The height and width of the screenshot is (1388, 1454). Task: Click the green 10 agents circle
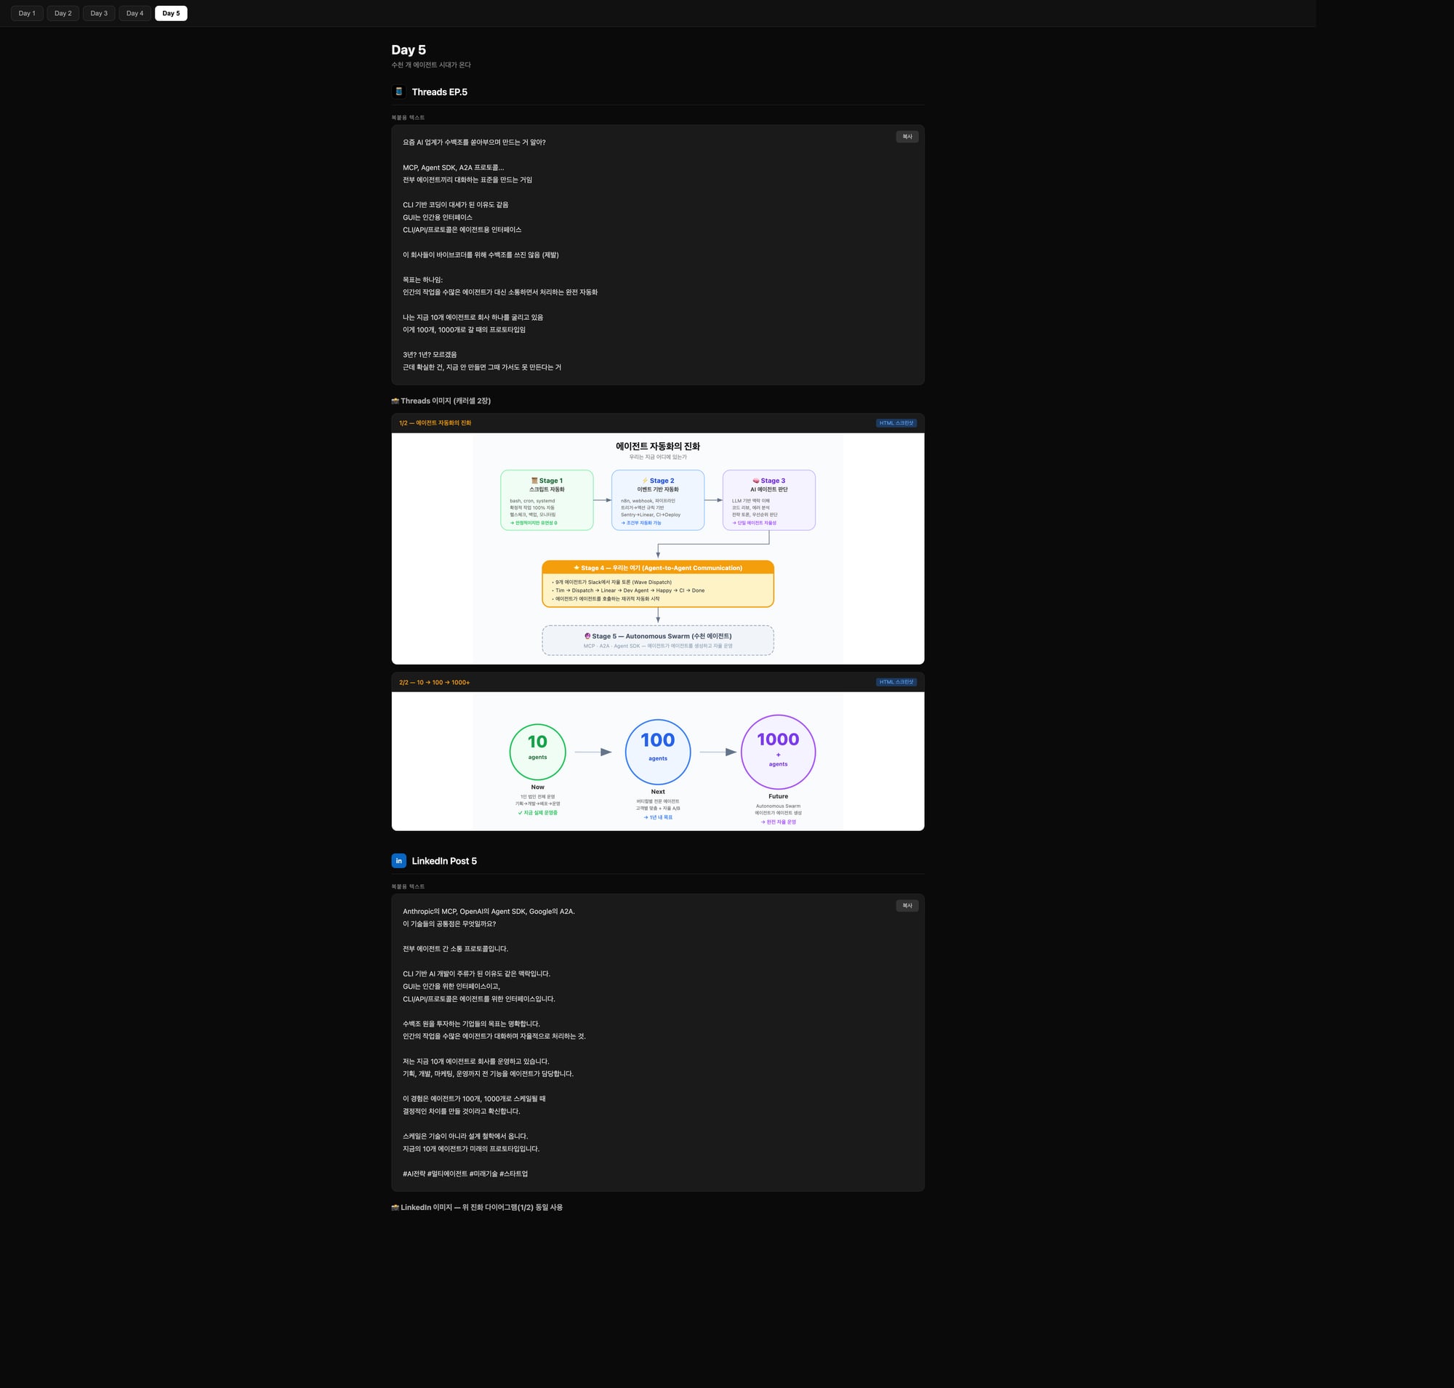point(537,752)
